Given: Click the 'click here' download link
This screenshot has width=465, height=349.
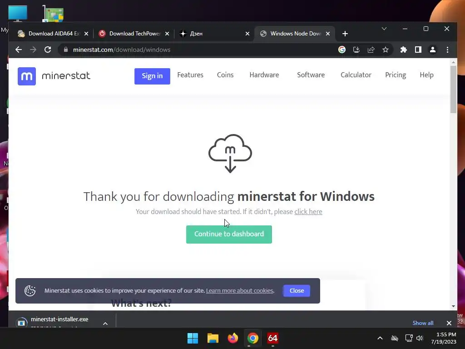Looking at the screenshot, I should pos(308,212).
